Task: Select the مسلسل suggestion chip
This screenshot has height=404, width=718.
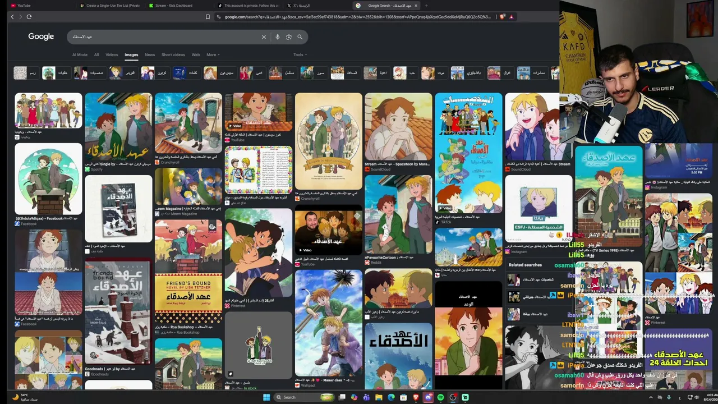Action: point(283,73)
